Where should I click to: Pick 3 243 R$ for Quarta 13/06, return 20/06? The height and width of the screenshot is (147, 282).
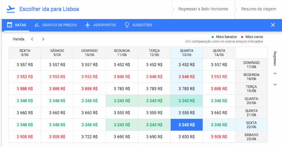coord(187,101)
